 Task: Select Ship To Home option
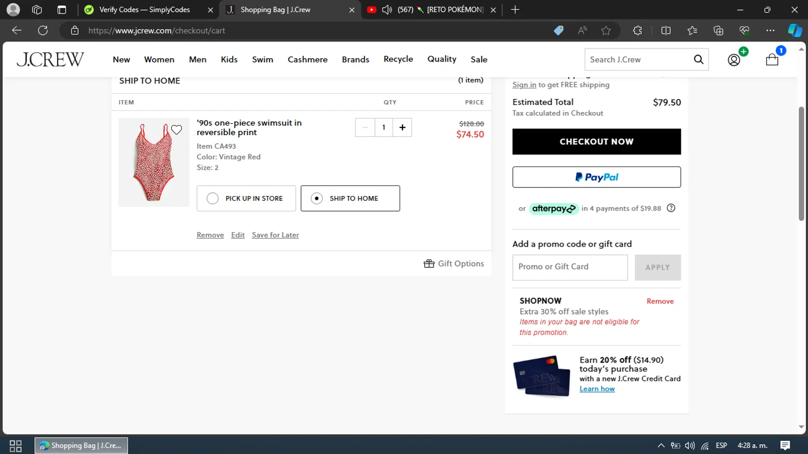350,198
